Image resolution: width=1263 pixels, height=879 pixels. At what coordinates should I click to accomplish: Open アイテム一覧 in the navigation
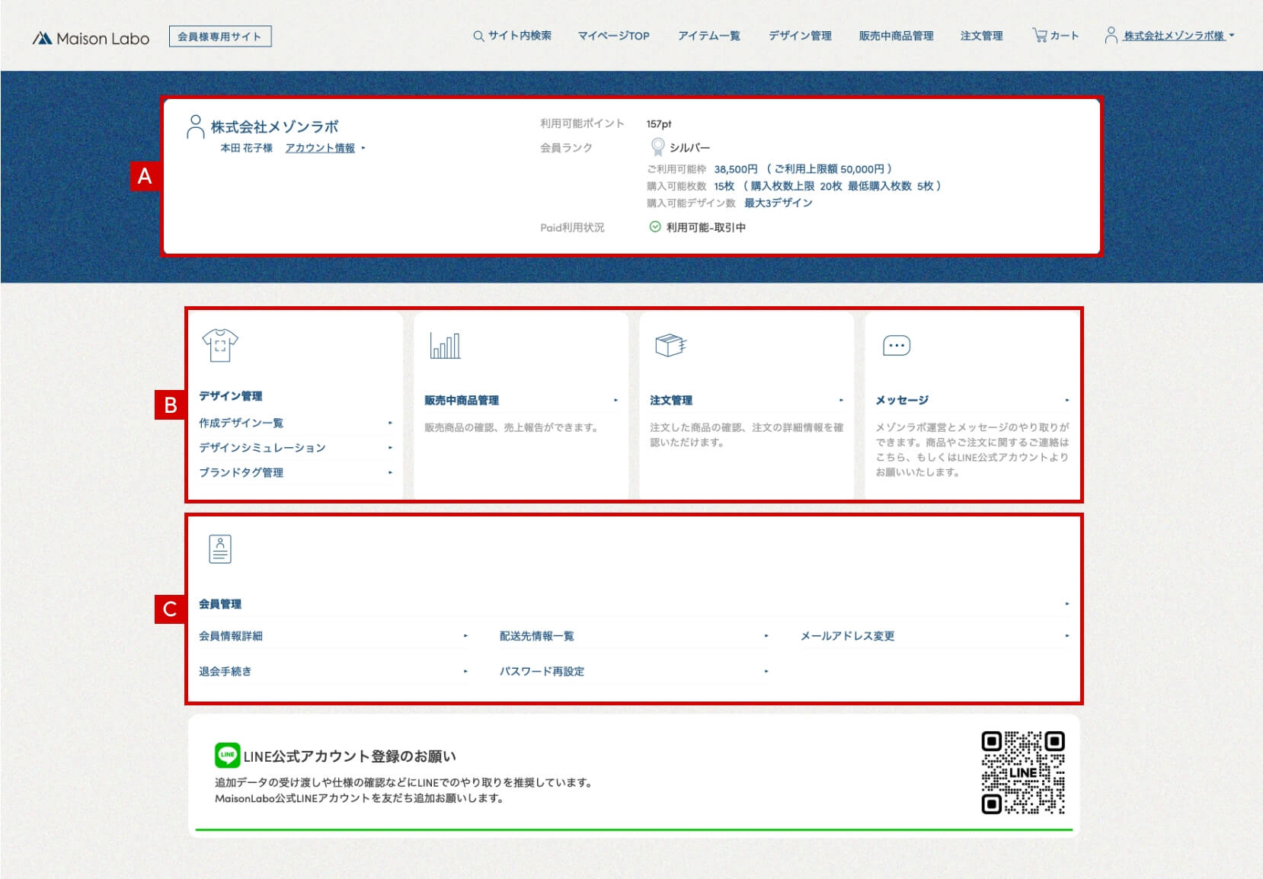[708, 36]
